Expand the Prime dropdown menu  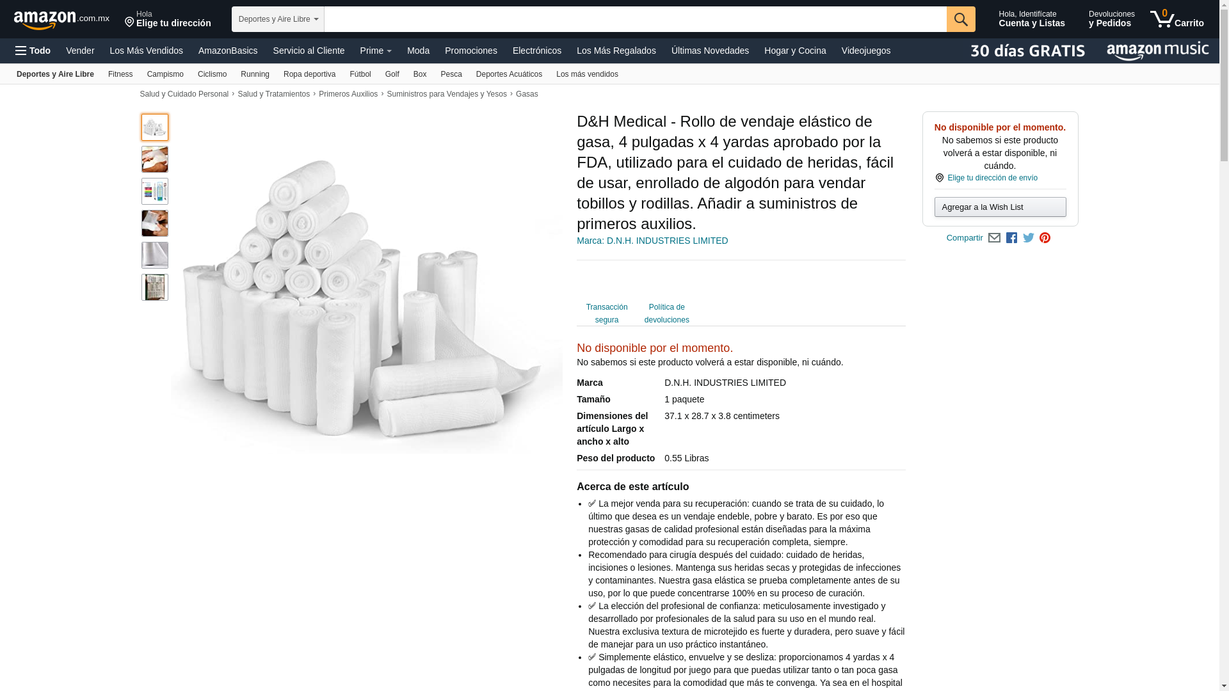coord(376,51)
